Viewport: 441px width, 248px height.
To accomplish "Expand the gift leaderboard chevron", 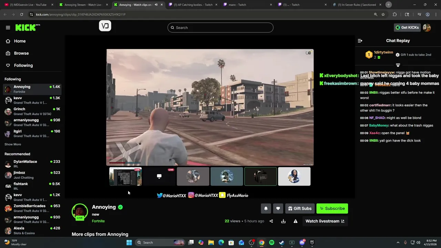I will point(398,65).
